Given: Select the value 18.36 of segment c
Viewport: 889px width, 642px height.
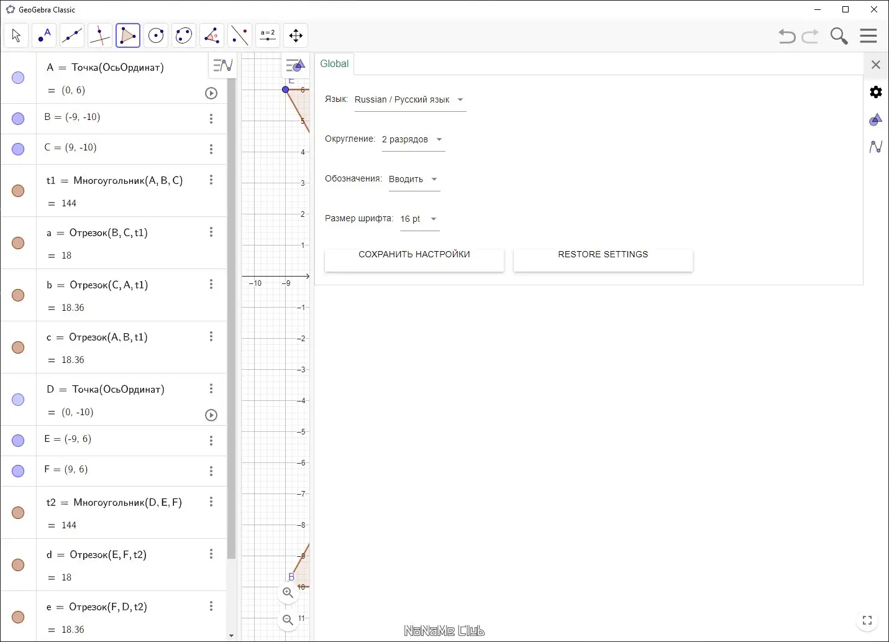Looking at the screenshot, I should click(73, 360).
